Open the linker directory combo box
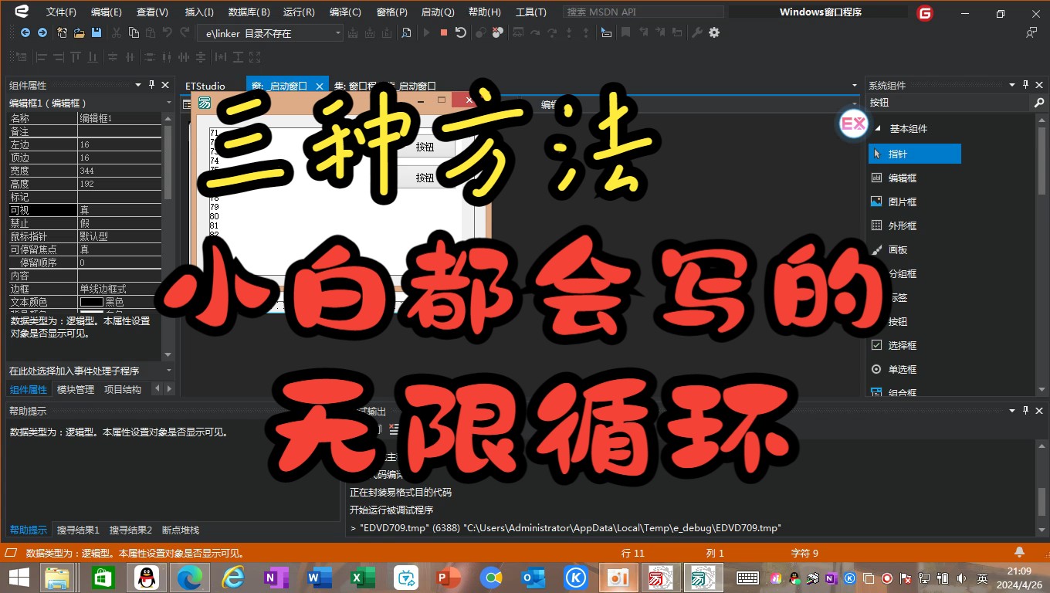Image resolution: width=1050 pixels, height=593 pixels. 269,33
